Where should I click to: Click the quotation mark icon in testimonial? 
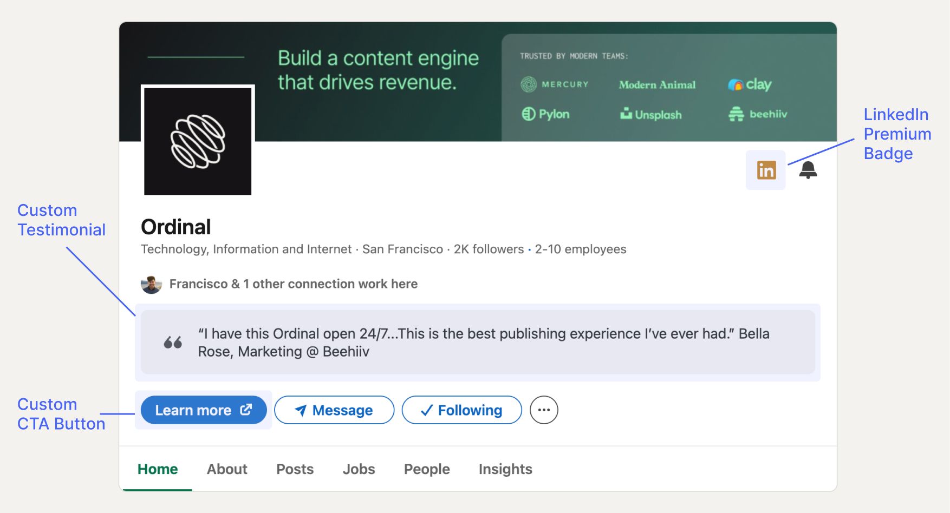[173, 343]
